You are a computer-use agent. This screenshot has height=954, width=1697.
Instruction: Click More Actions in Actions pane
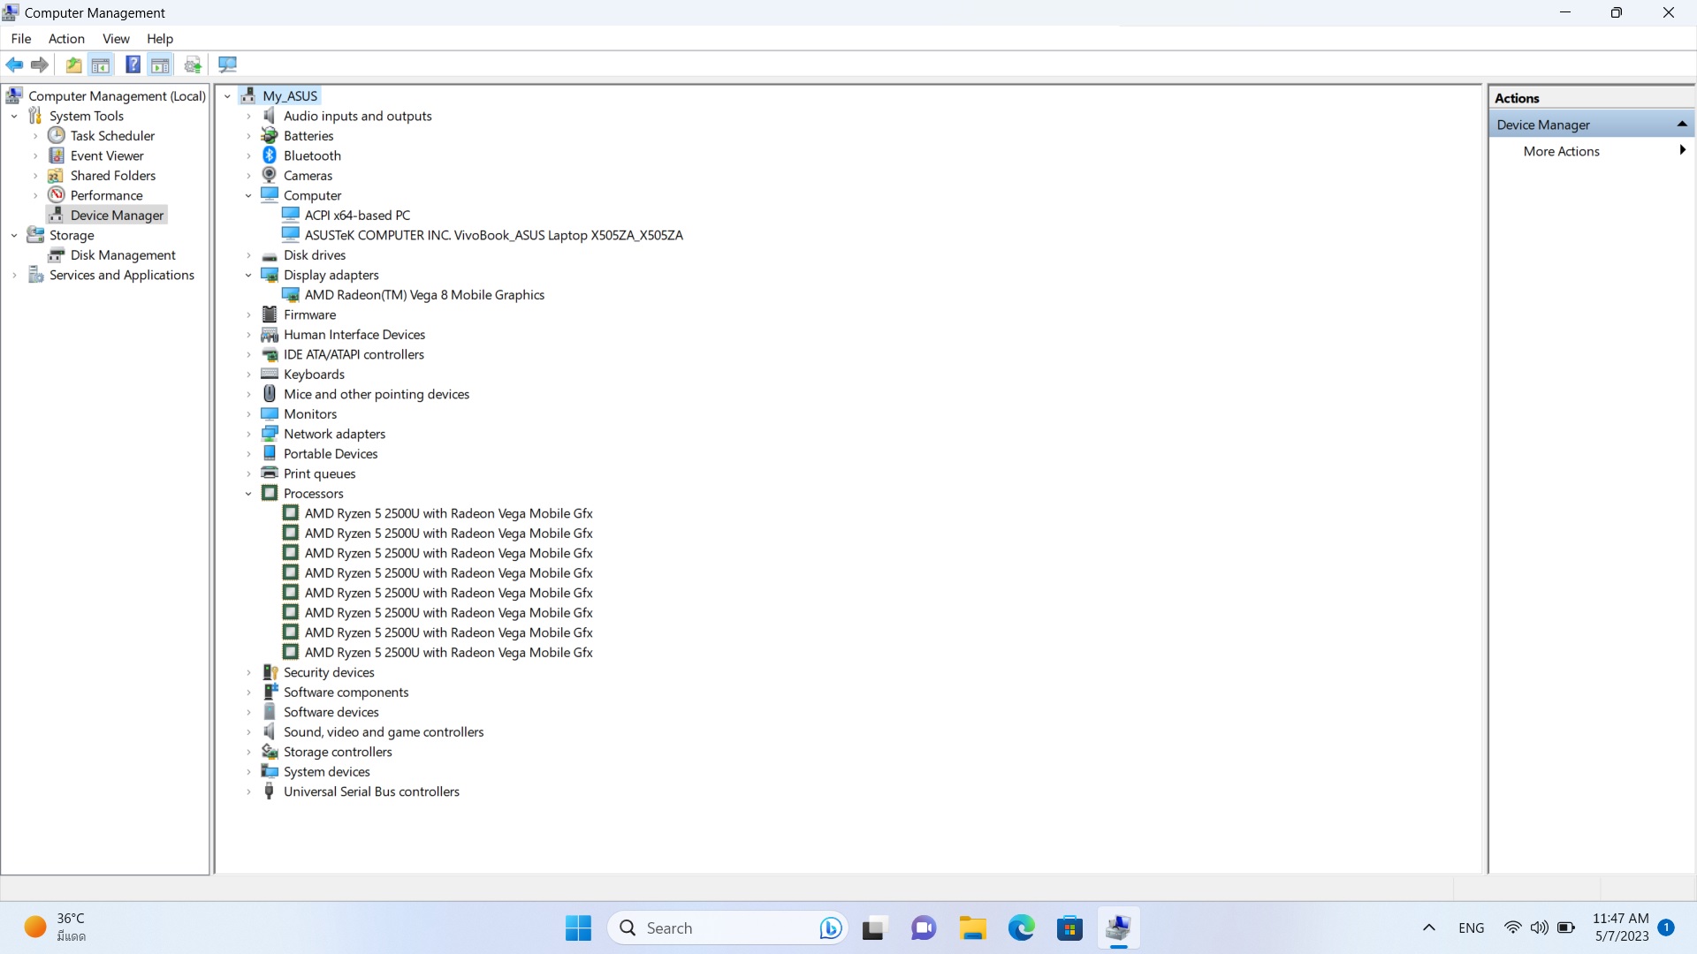pyautogui.click(x=1561, y=151)
